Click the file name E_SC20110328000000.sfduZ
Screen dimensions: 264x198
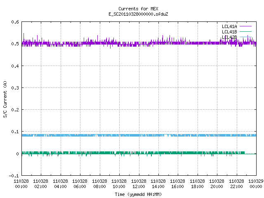(x=138, y=14)
